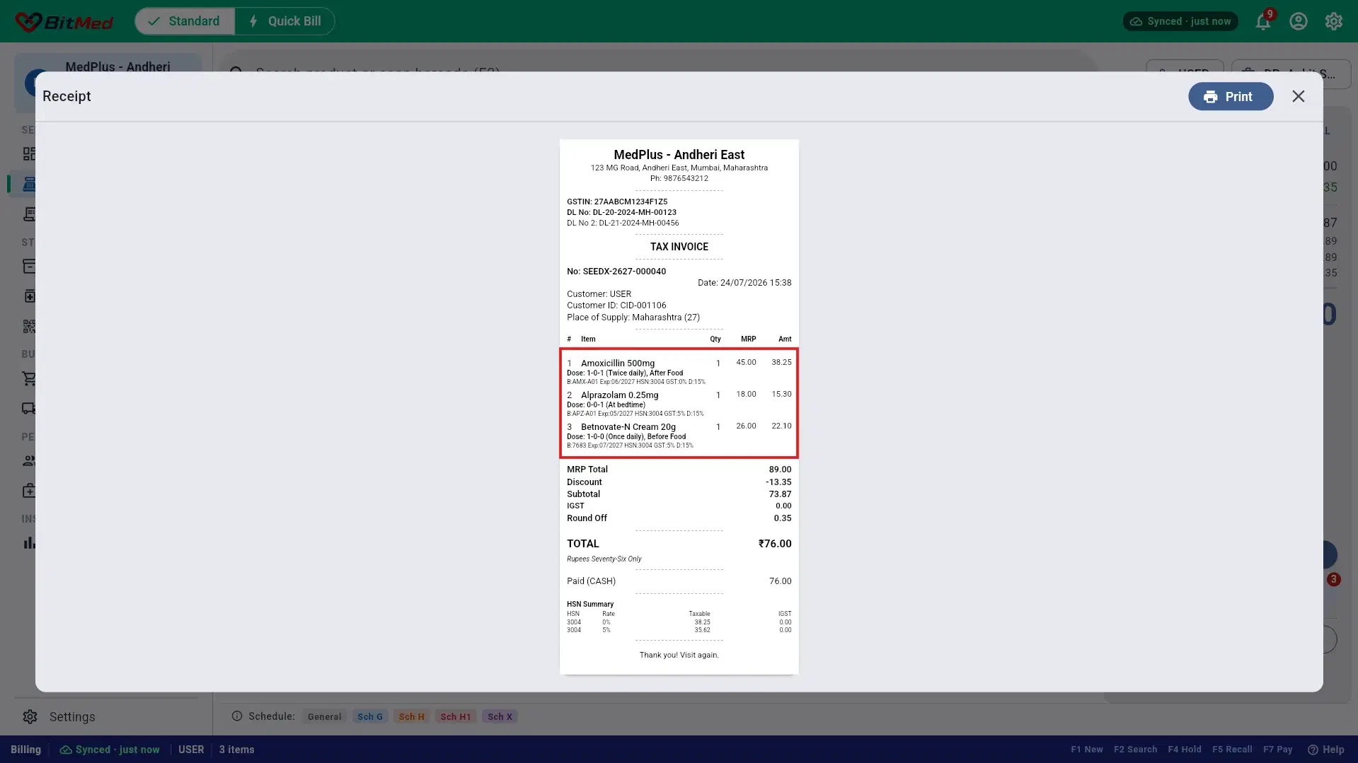This screenshot has width=1358, height=763.
Task: Click the store address line on receipt
Action: coord(679,168)
